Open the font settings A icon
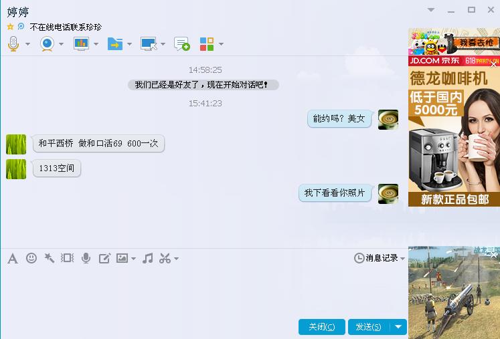500x339 pixels. point(13,258)
